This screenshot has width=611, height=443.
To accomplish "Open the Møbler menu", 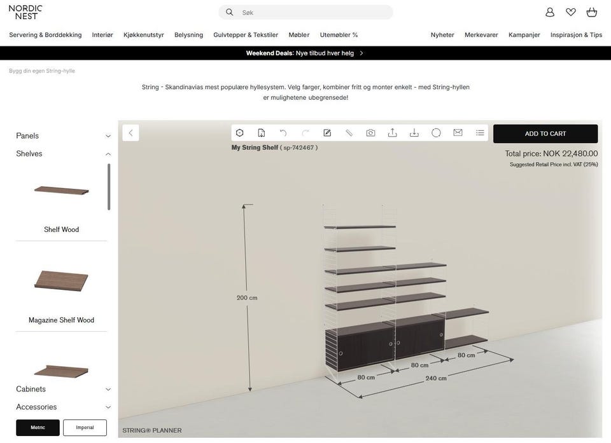I will 299,35.
